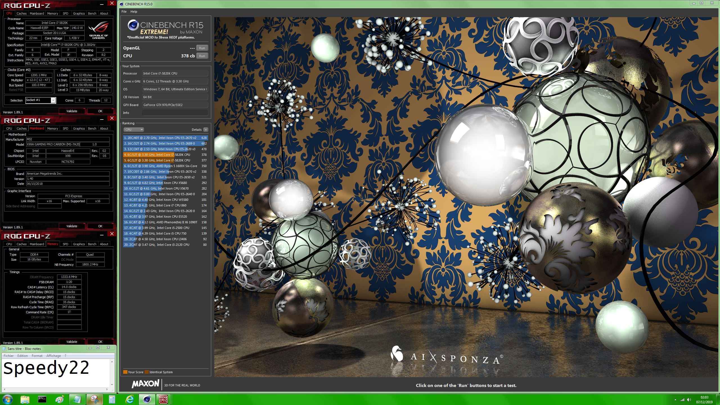The height and width of the screenshot is (405, 720).
Task: Click the rendered AIXSPONZA scene image
Action: [466, 197]
